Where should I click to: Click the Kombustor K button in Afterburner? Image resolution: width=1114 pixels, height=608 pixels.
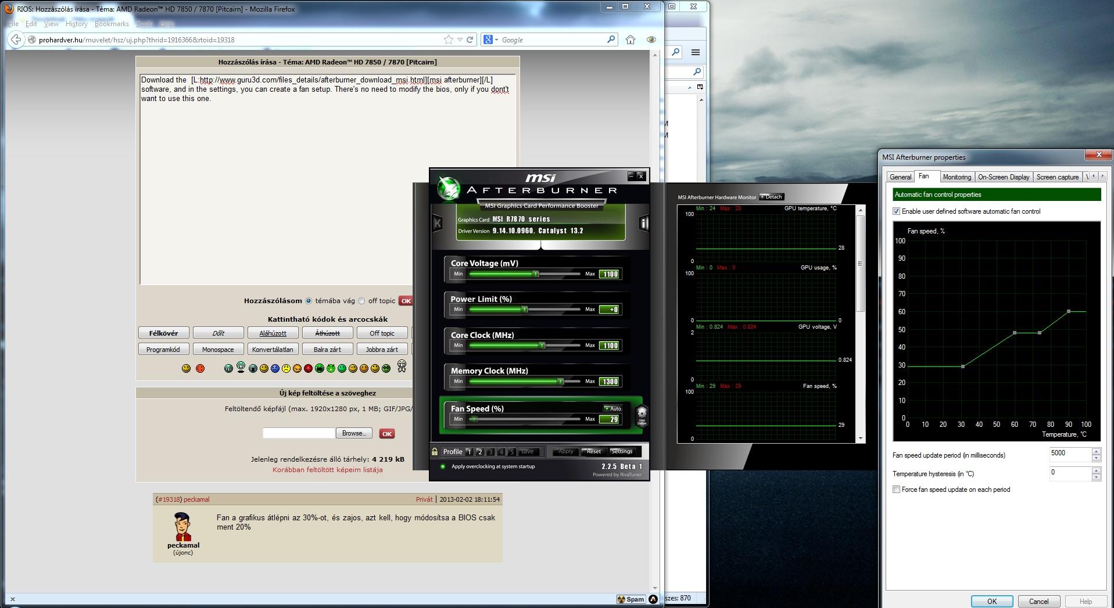point(437,223)
